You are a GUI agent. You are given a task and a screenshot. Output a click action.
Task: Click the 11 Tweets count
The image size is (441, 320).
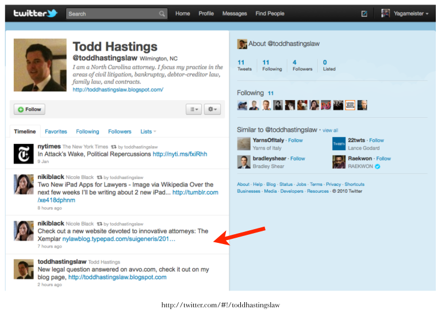click(244, 65)
